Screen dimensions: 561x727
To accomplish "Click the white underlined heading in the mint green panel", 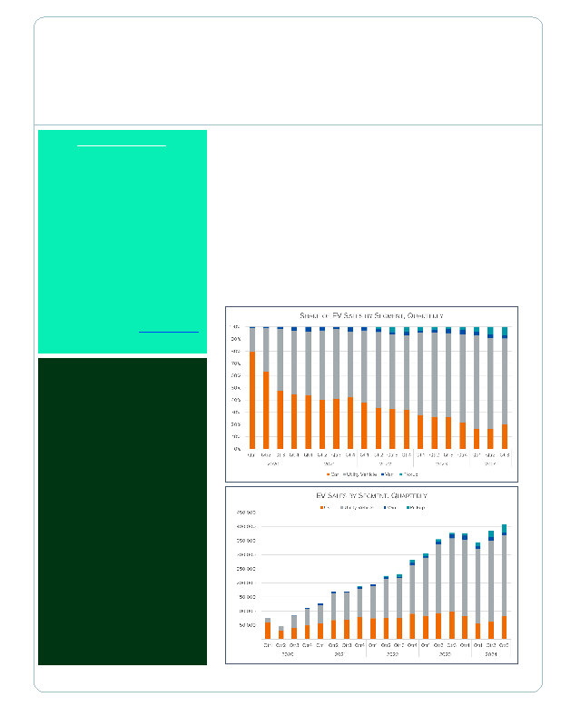I will [x=122, y=144].
